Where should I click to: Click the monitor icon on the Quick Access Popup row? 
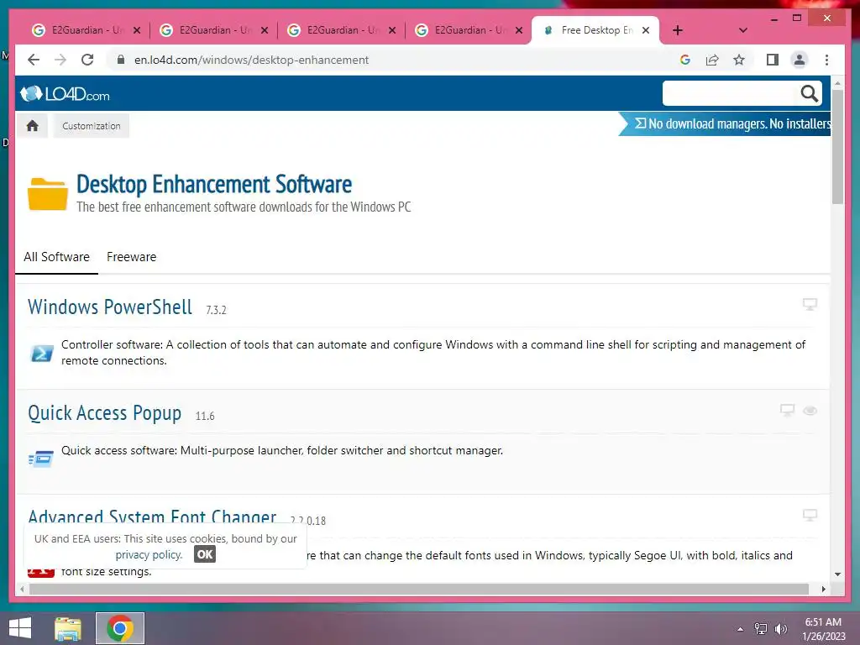pyautogui.click(x=787, y=410)
